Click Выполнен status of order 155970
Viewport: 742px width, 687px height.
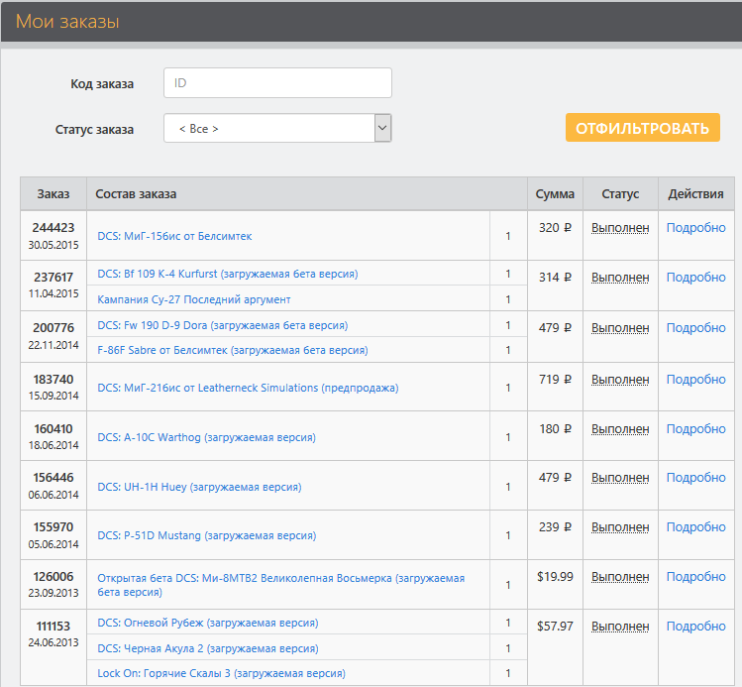tap(620, 527)
